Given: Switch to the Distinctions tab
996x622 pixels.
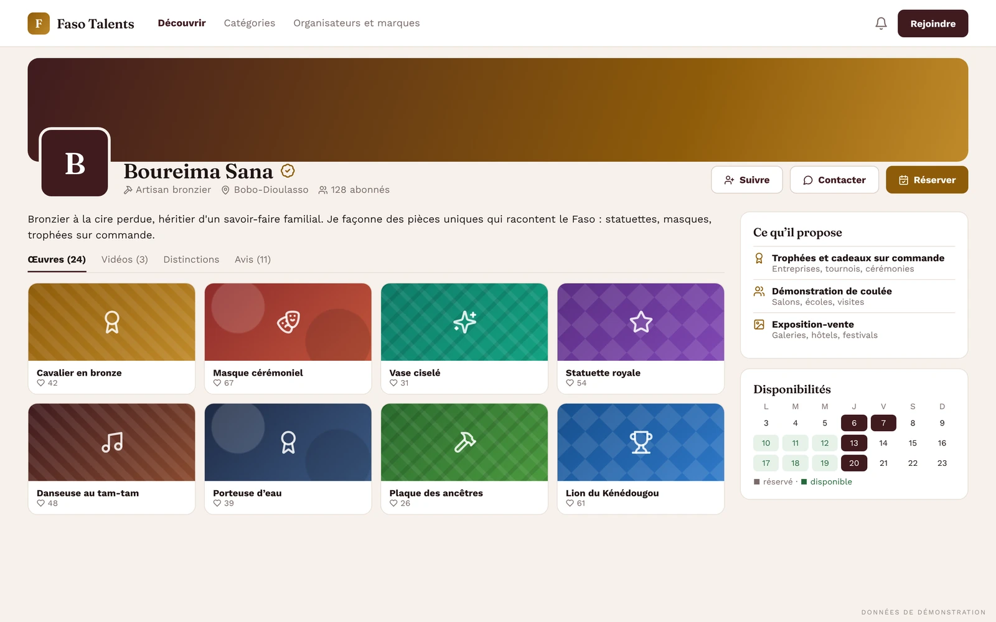Looking at the screenshot, I should pyautogui.click(x=191, y=259).
